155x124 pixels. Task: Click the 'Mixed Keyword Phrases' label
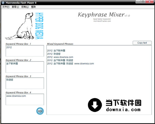click(x=60, y=44)
